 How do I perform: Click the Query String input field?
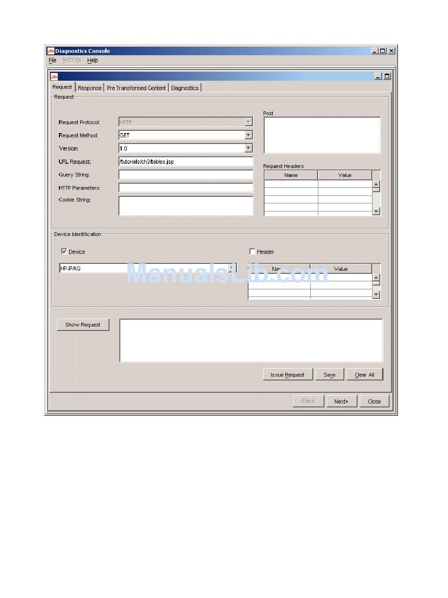(186, 175)
